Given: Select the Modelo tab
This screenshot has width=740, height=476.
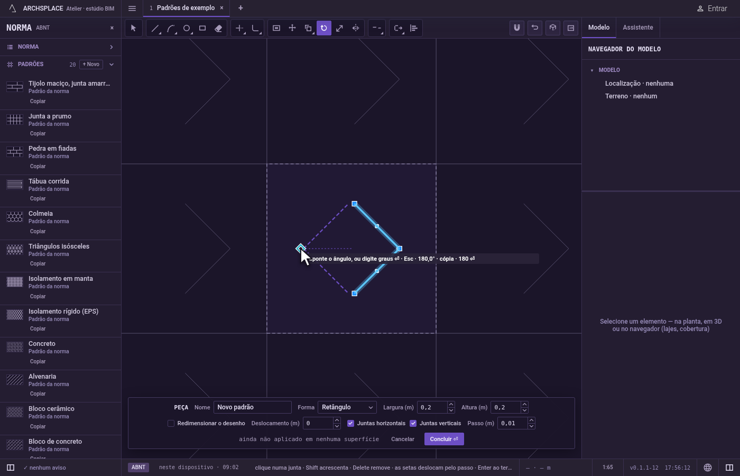Looking at the screenshot, I should 599,28.
